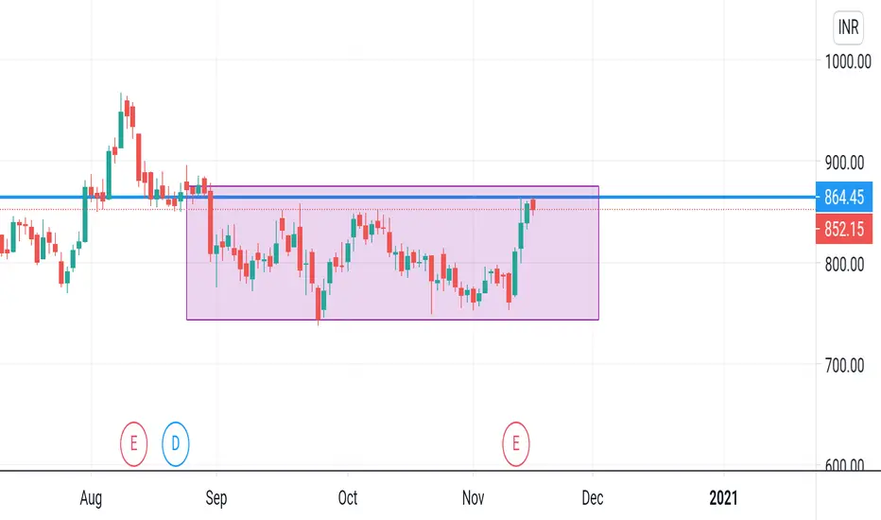
Task: Click the 800.00 price axis label
Action: click(x=844, y=264)
